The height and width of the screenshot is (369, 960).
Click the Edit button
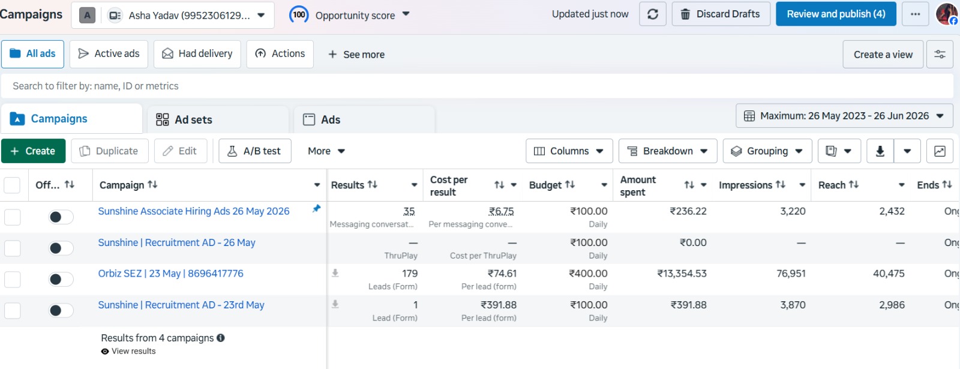(181, 151)
